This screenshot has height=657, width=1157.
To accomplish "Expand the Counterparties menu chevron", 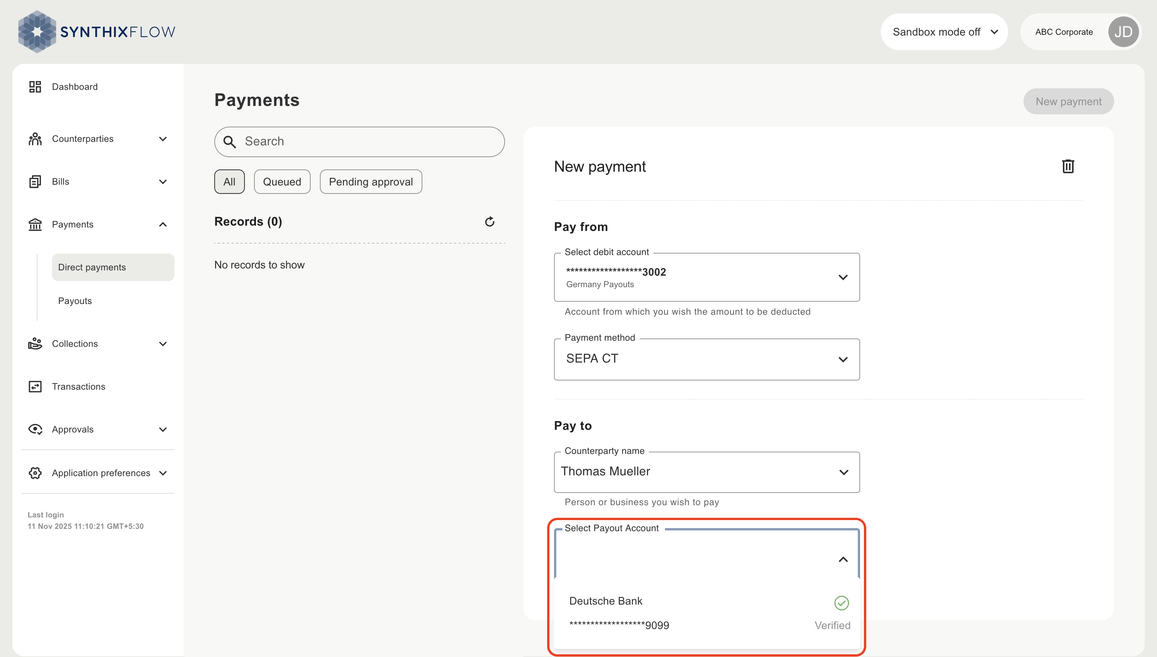I will pos(163,139).
